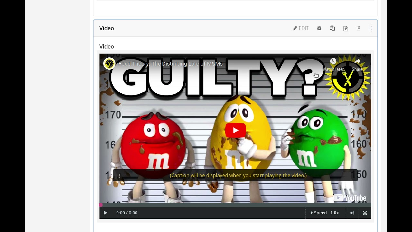The height and width of the screenshot is (232, 412).
Task: Click the YouTube logo on the video
Action: pos(350,198)
